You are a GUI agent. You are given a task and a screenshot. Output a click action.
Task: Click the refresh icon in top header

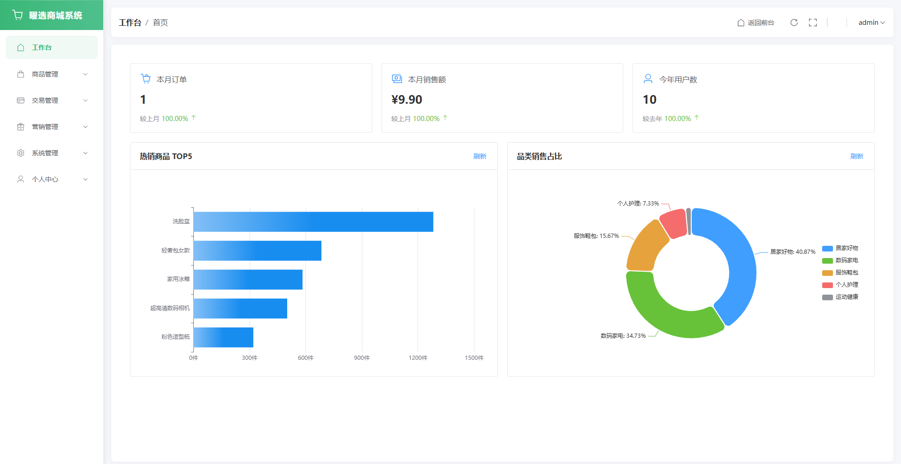pos(794,23)
